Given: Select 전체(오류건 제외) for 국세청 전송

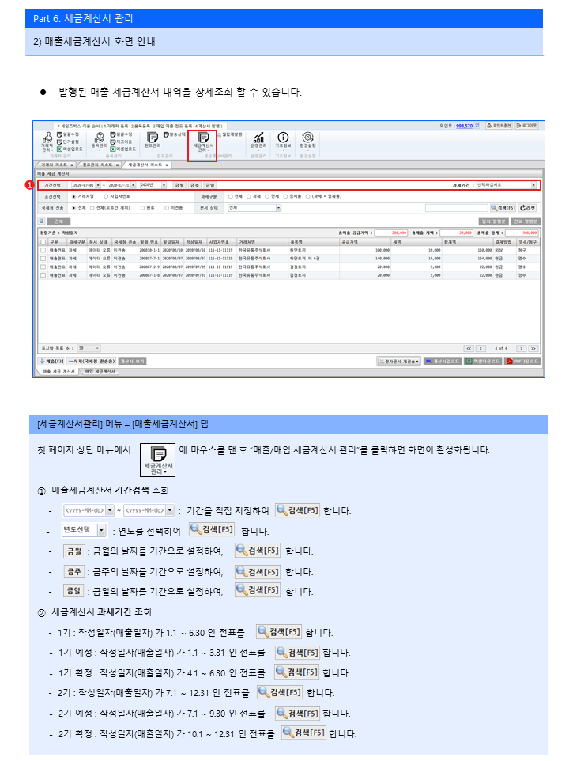Looking at the screenshot, I should pyautogui.click(x=92, y=208).
